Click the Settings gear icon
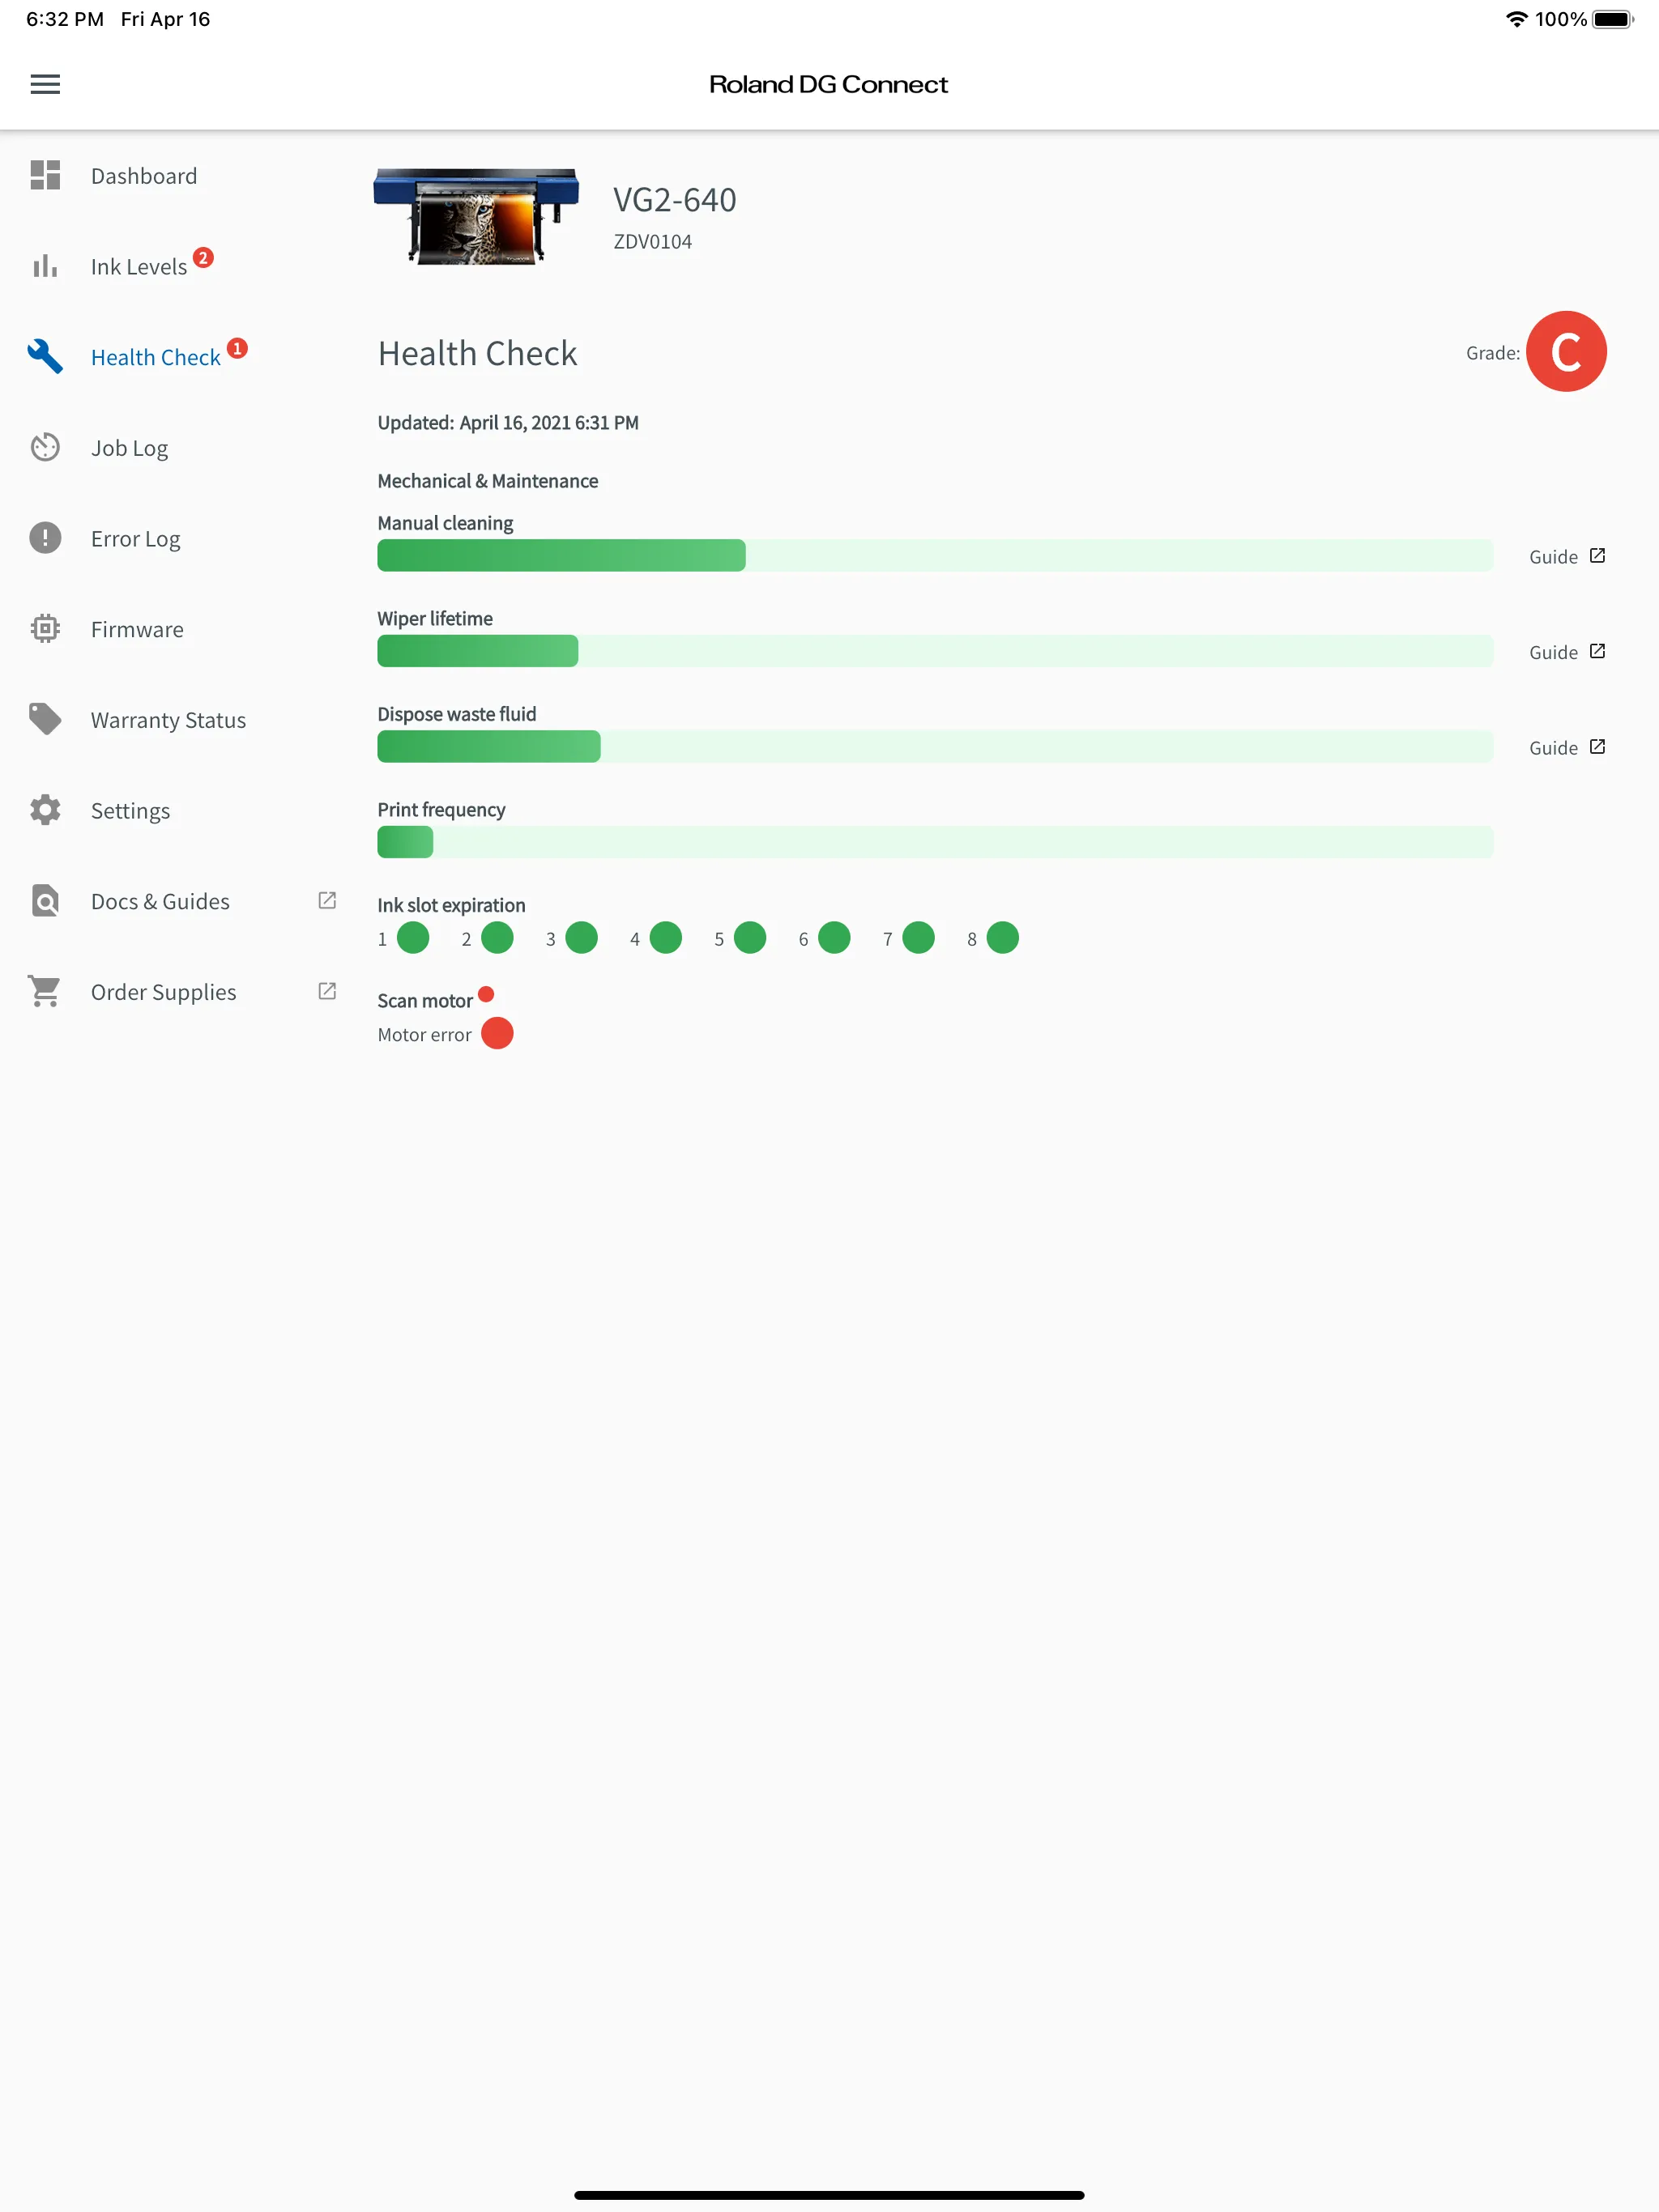This screenshot has width=1659, height=2212. tap(45, 810)
